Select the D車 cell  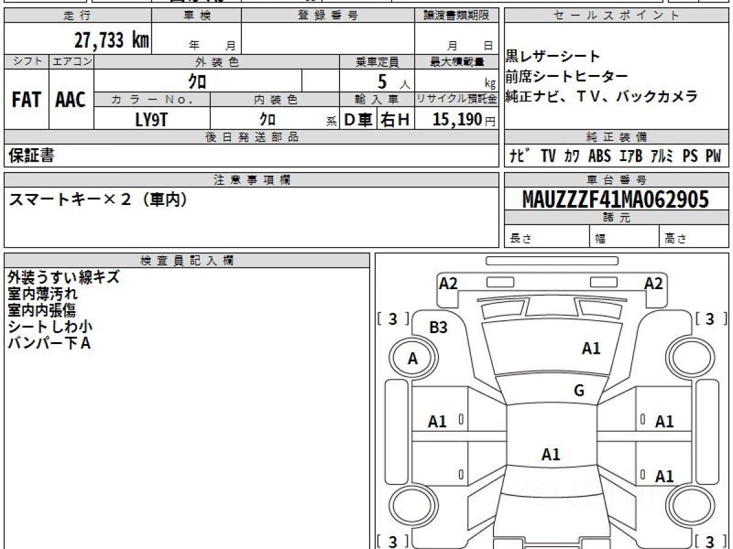tap(359, 119)
